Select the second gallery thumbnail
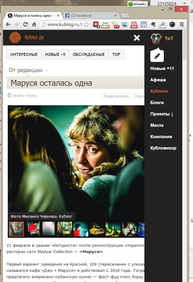The height and width of the screenshot is (282, 193). tap(33, 229)
